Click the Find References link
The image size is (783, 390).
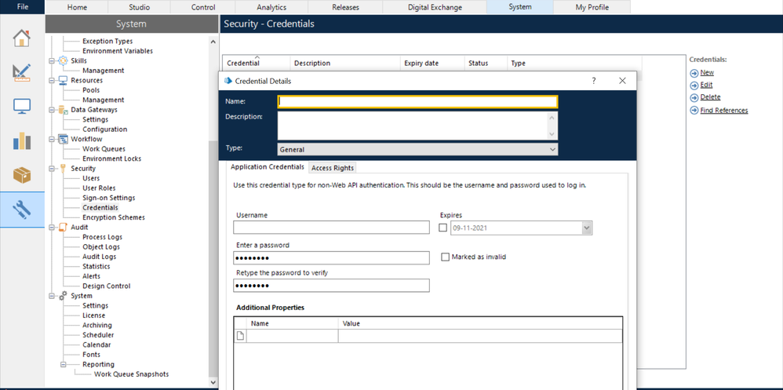coord(724,111)
